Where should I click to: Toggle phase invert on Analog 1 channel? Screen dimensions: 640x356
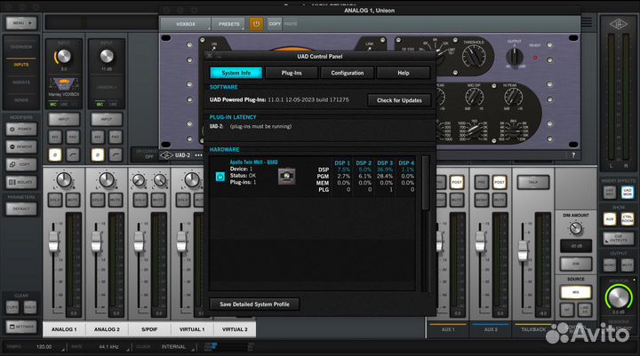pos(55,154)
